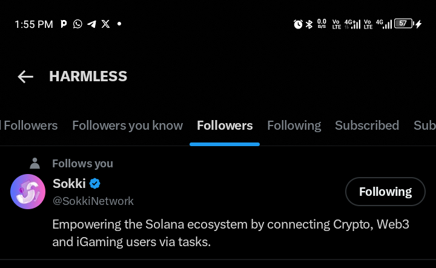Tap the Bluetooth status icon
The height and width of the screenshot is (268, 436).
[309, 24]
